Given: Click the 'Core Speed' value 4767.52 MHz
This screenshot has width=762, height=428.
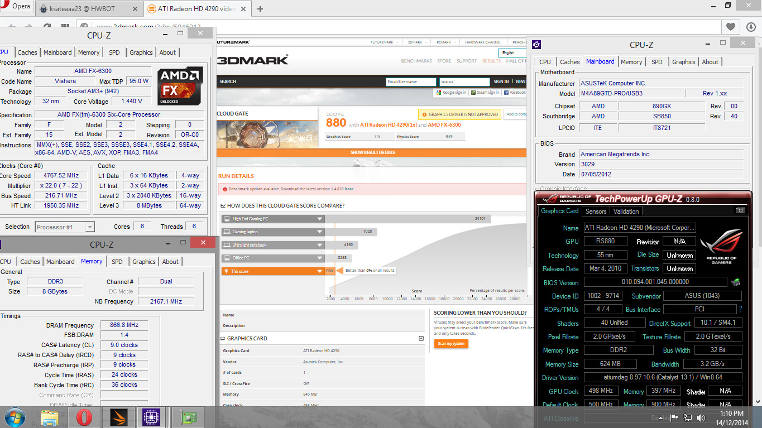Looking at the screenshot, I should [x=61, y=175].
